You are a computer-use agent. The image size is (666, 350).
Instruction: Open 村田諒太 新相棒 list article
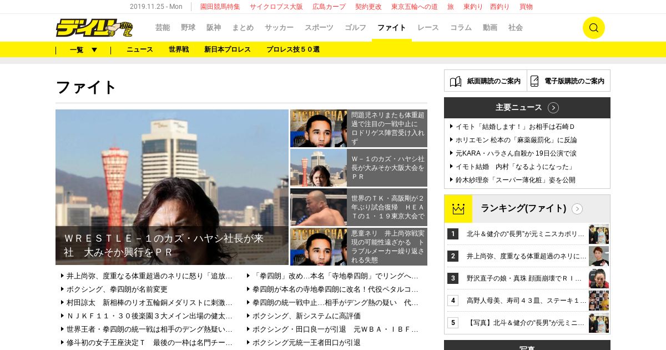(x=149, y=302)
